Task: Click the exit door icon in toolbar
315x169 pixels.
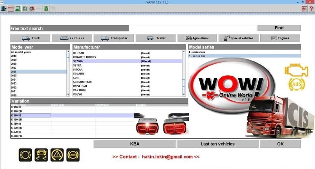Action: (4, 9)
